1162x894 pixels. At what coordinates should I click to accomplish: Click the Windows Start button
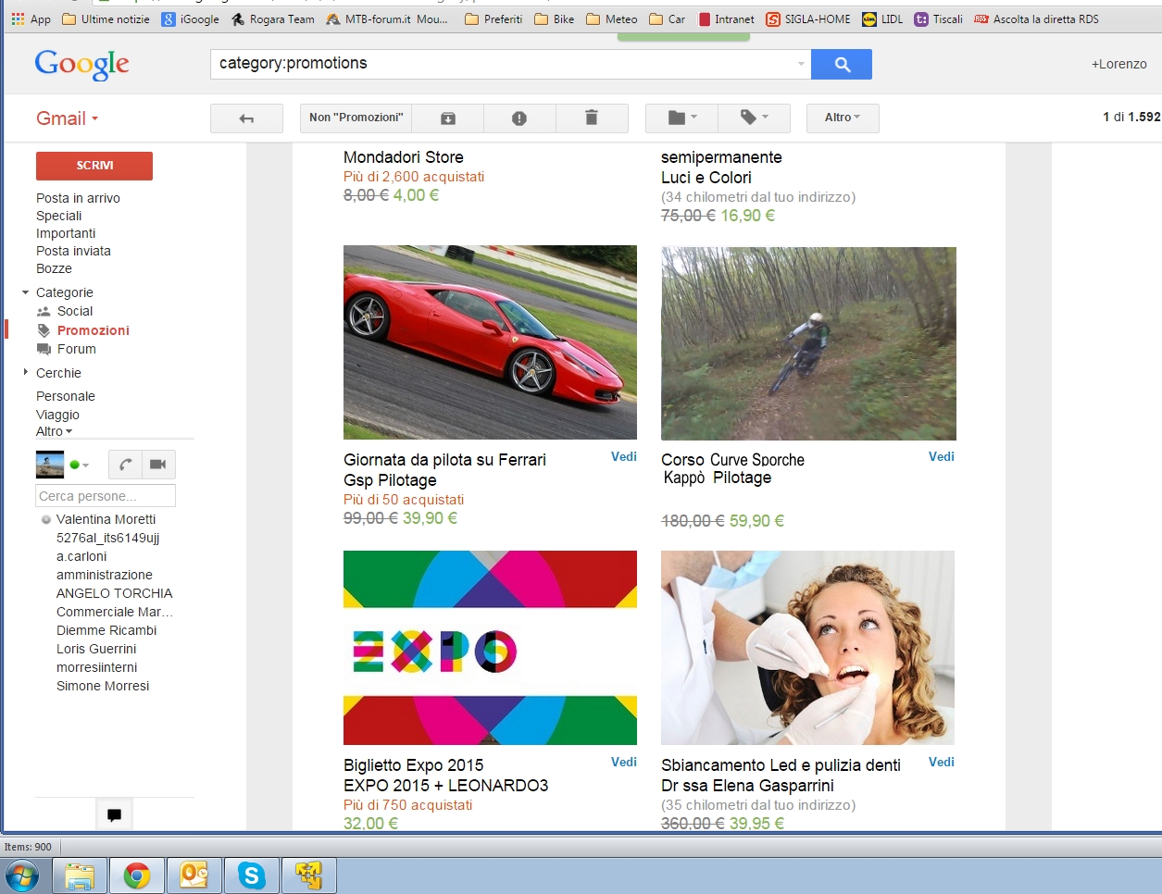(22, 875)
